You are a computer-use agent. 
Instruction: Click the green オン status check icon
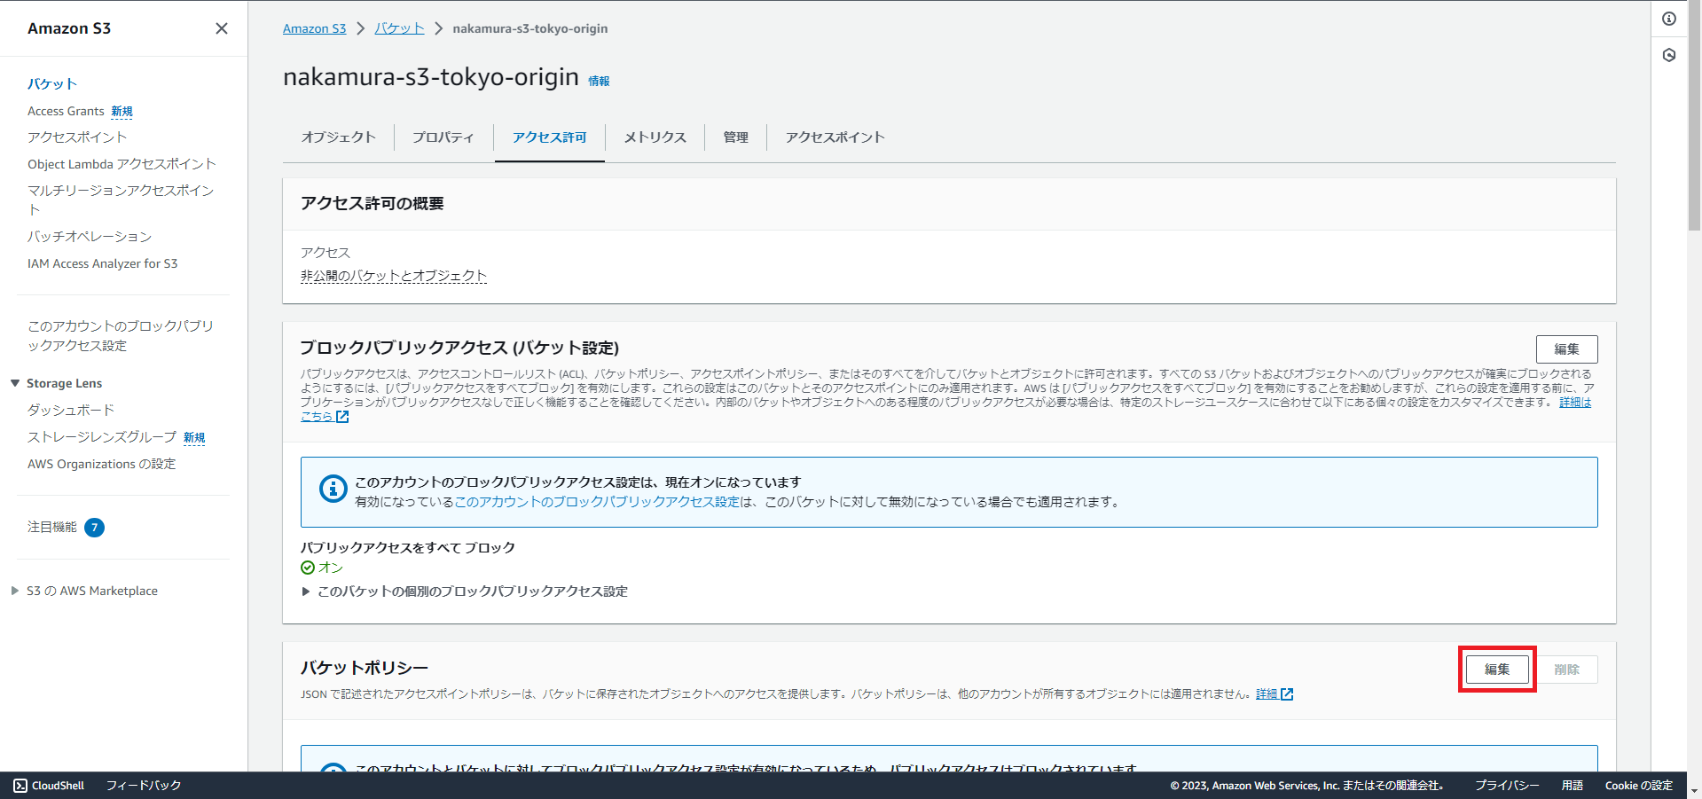[x=308, y=568]
